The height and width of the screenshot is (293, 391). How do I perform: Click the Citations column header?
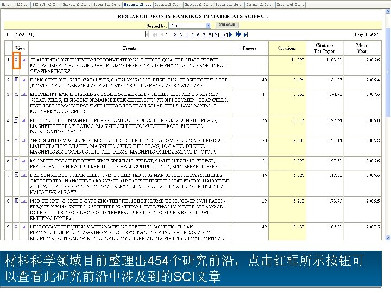(287, 48)
